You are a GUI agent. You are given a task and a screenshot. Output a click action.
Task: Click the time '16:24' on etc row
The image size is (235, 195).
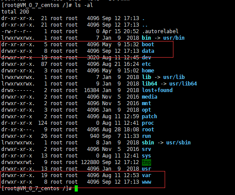pyautogui.click(x=131, y=64)
